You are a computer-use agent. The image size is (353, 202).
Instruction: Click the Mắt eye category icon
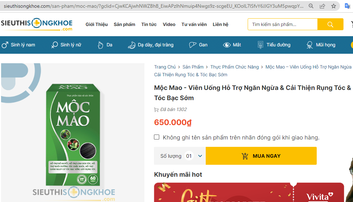click(x=227, y=45)
